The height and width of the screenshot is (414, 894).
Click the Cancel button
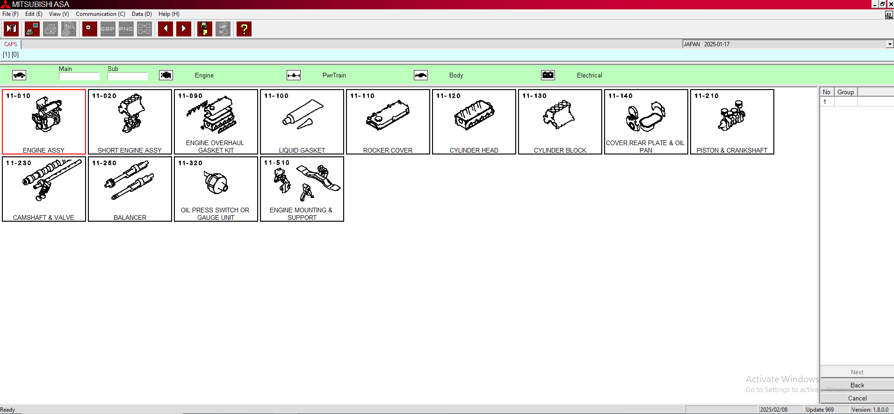point(857,398)
